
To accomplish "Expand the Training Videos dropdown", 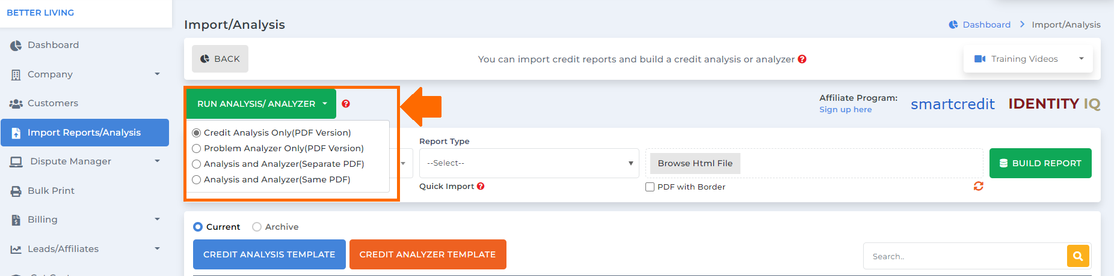I will [1028, 59].
